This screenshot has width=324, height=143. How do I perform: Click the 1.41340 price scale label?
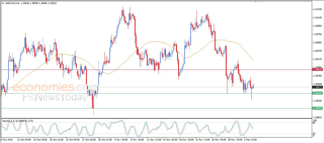[317, 9]
